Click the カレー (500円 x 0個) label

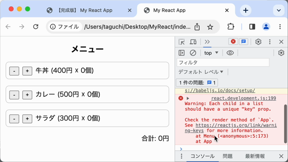click(68, 94)
